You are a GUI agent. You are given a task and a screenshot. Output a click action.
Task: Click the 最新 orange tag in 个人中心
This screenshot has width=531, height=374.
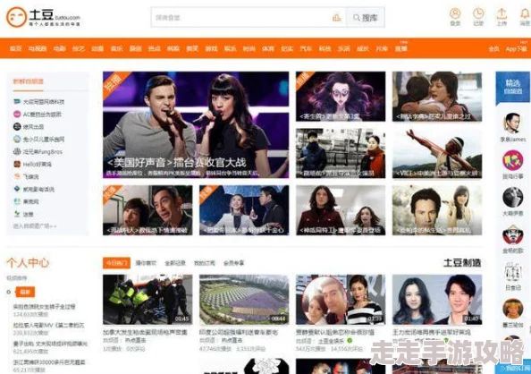pos(25,292)
